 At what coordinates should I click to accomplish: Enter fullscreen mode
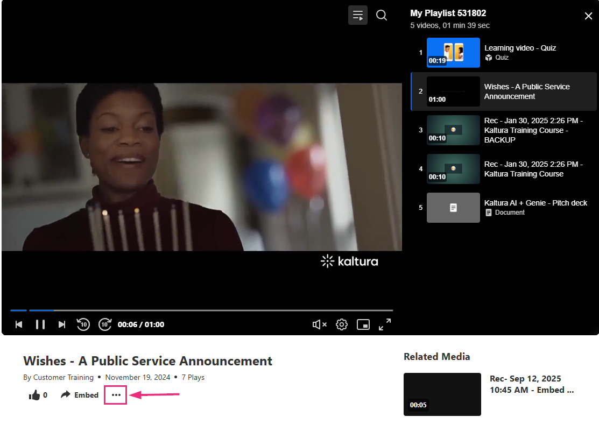click(385, 324)
